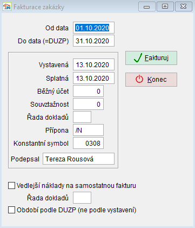Click the app icon in the title bar
This screenshot has width=195, height=228.
pos(7,7)
